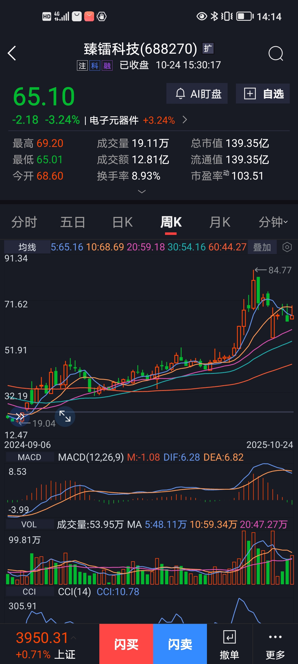Viewport: 298px width, 664px height.
Task: Tap the 科 tag badge
Action: click(95, 66)
